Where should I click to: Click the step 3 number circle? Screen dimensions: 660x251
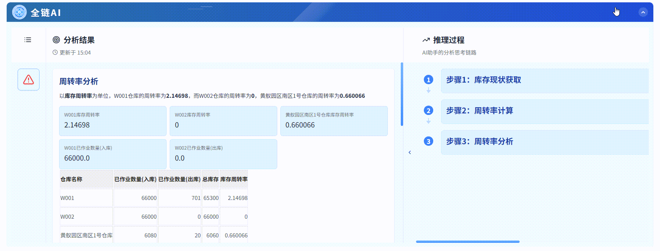tap(429, 141)
